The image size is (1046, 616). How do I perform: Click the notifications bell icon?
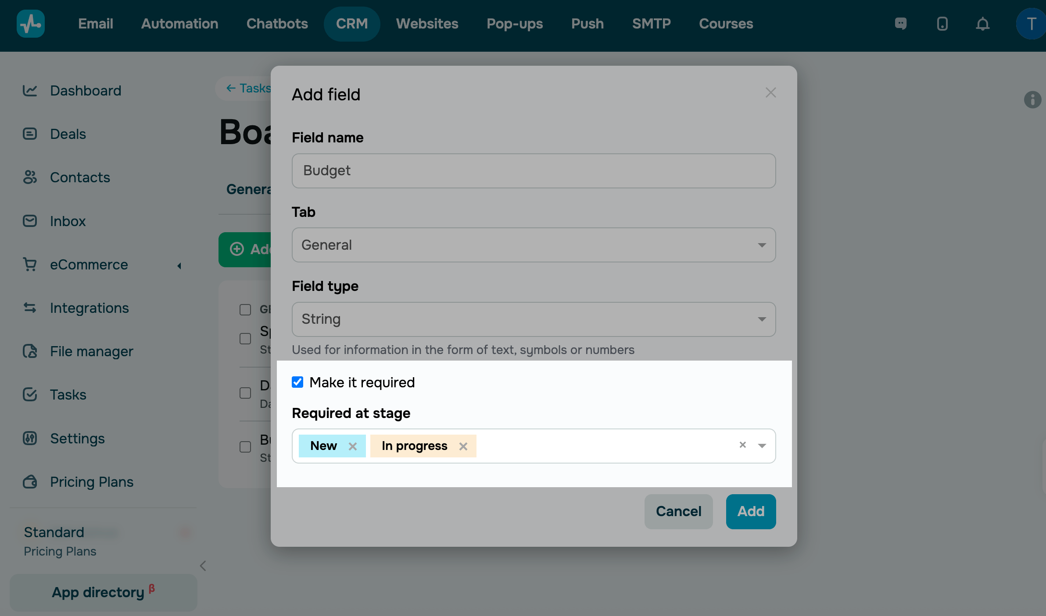point(982,24)
